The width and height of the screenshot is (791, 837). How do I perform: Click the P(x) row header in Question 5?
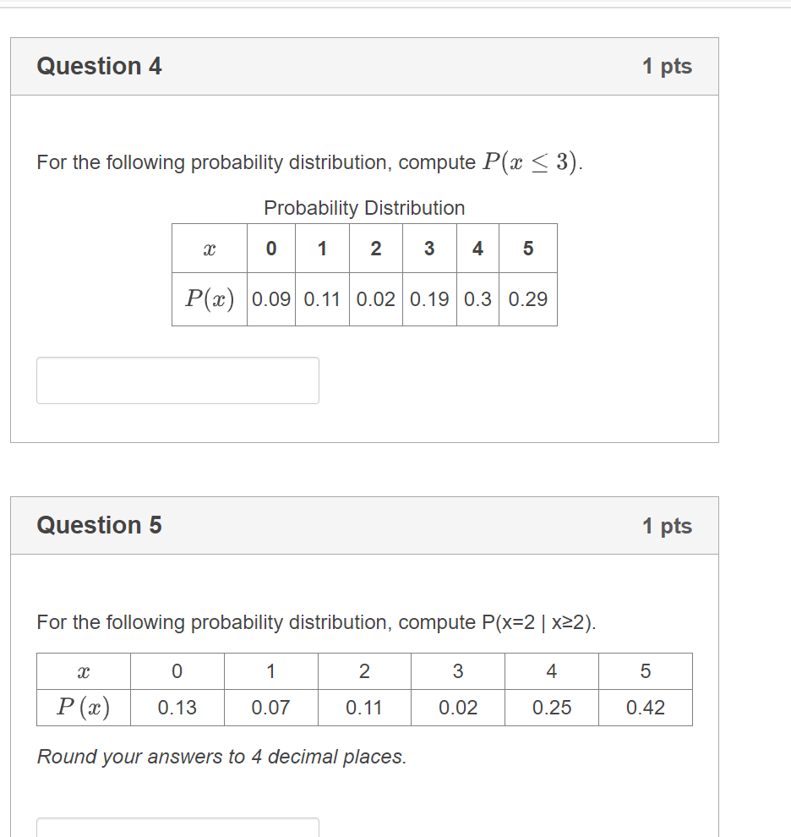[84, 708]
